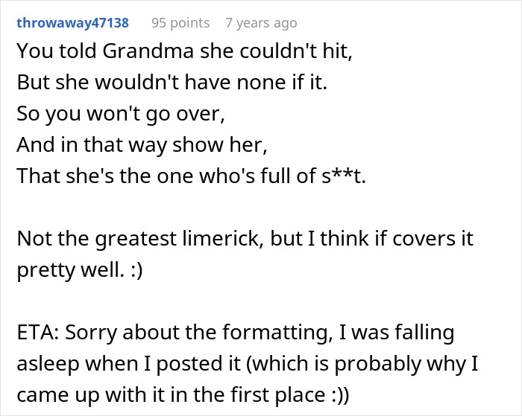Open the throwaway47138 user profile link
The image size is (522, 416).
tap(72, 23)
